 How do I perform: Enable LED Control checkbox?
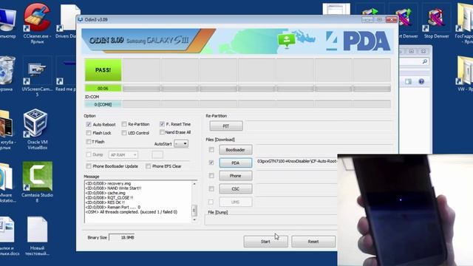(124, 133)
